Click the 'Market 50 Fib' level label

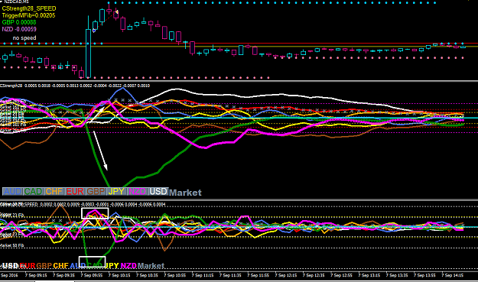tap(12, 245)
